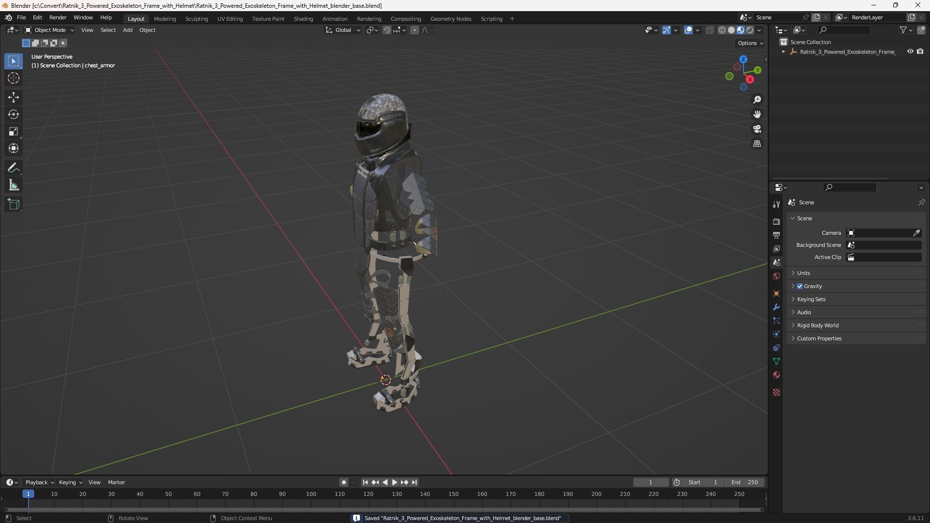The height and width of the screenshot is (523, 930).
Task: Click the pan view hand icon
Action: coord(757,114)
